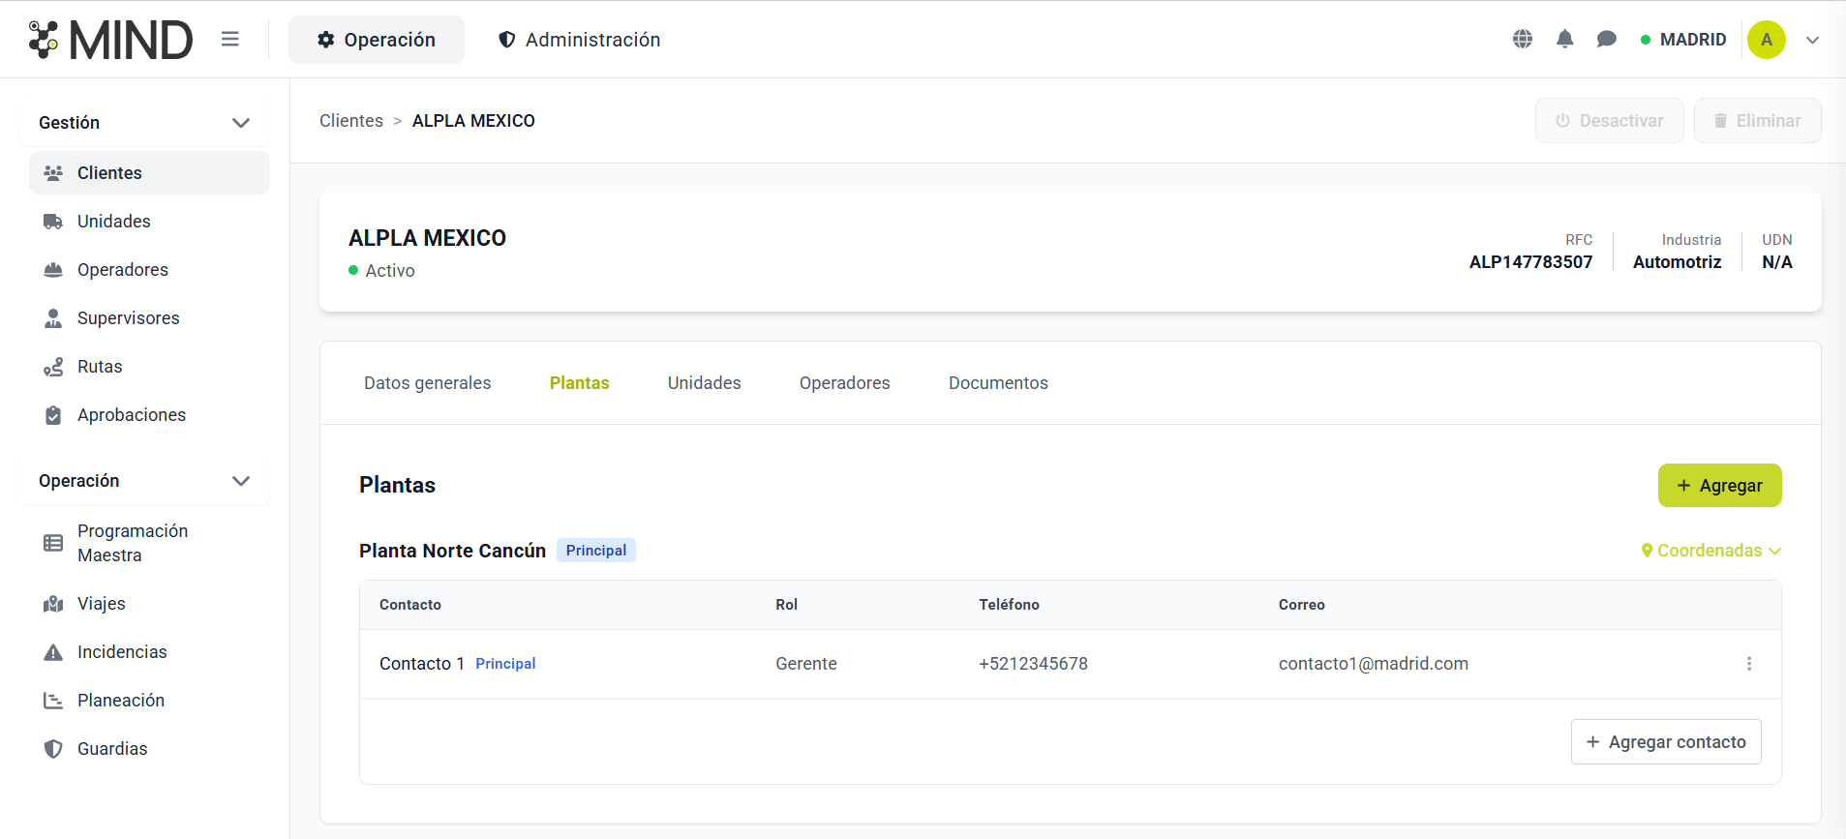Switch to the Administración top tab
1846x839 pixels.
click(579, 40)
